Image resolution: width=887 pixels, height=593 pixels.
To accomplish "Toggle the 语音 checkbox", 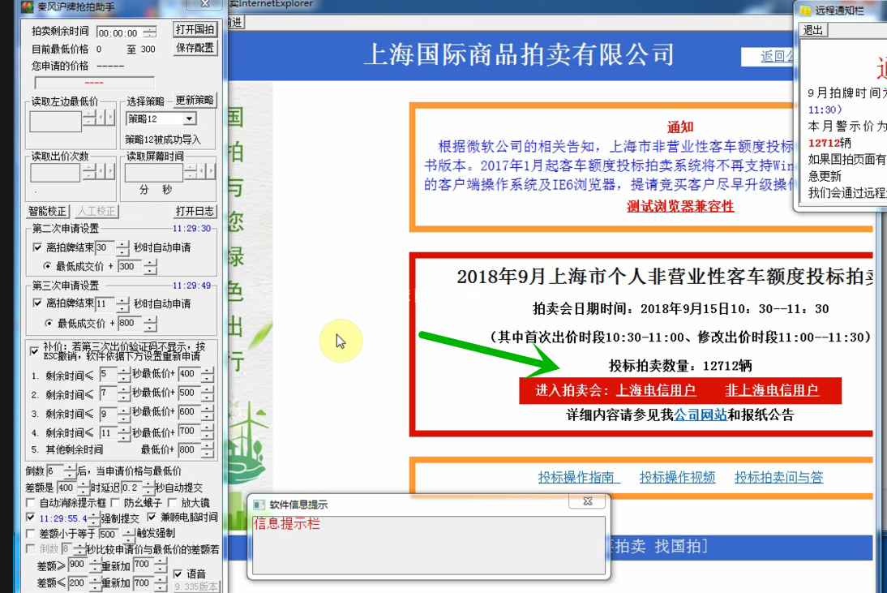I will [178, 574].
